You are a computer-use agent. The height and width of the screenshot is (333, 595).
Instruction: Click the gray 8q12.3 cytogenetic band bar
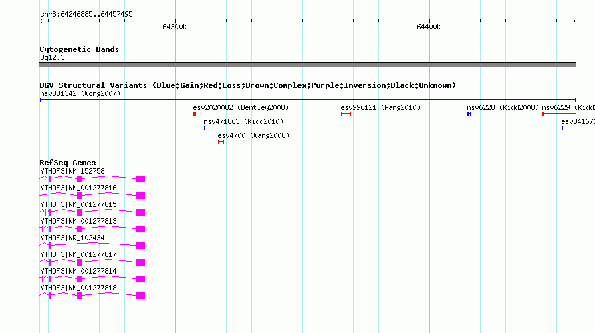pyautogui.click(x=308, y=65)
